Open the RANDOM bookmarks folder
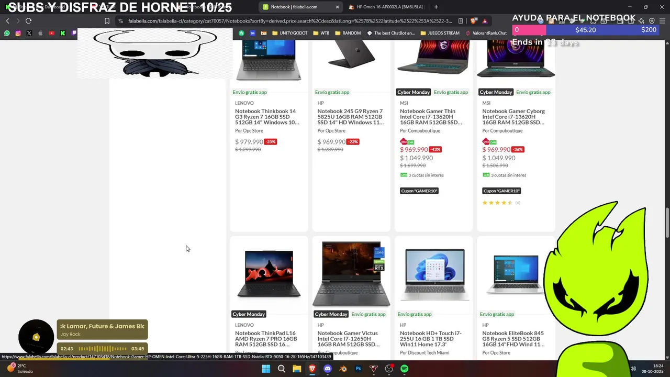The height and width of the screenshot is (377, 670). click(x=348, y=33)
